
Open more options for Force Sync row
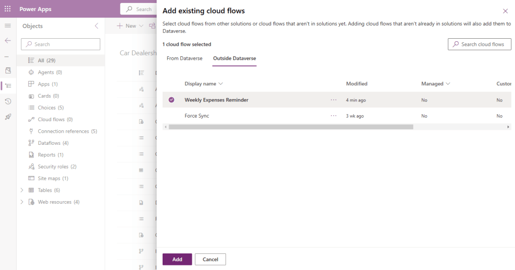coord(333,116)
